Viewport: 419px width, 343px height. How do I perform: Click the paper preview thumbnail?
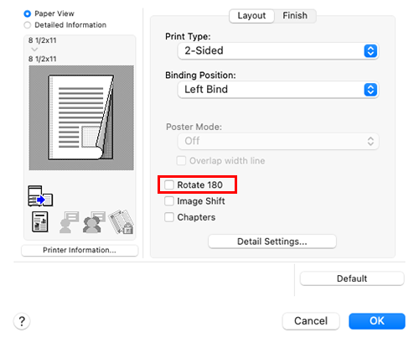[81, 117]
